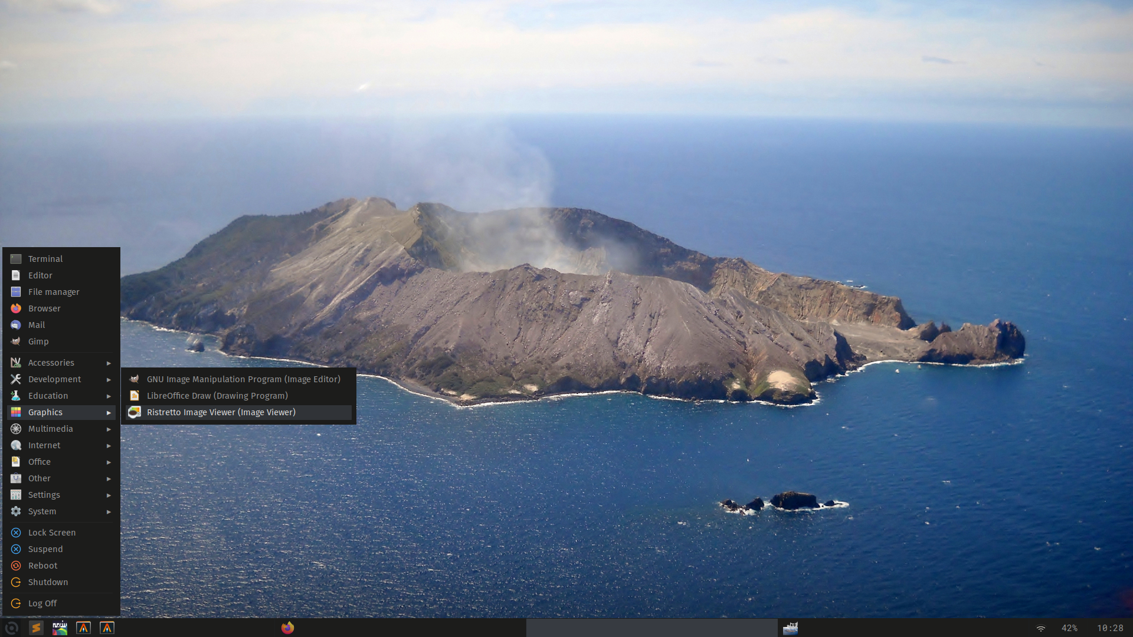Launch Gimp from the favorites list
The height and width of the screenshot is (637, 1133).
61,342
